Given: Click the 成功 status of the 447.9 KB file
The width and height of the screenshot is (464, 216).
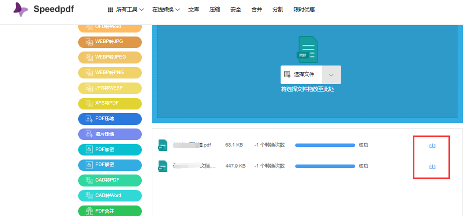Looking at the screenshot, I should coord(363,166).
